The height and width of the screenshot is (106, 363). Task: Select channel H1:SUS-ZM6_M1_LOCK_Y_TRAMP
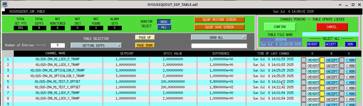(58, 98)
